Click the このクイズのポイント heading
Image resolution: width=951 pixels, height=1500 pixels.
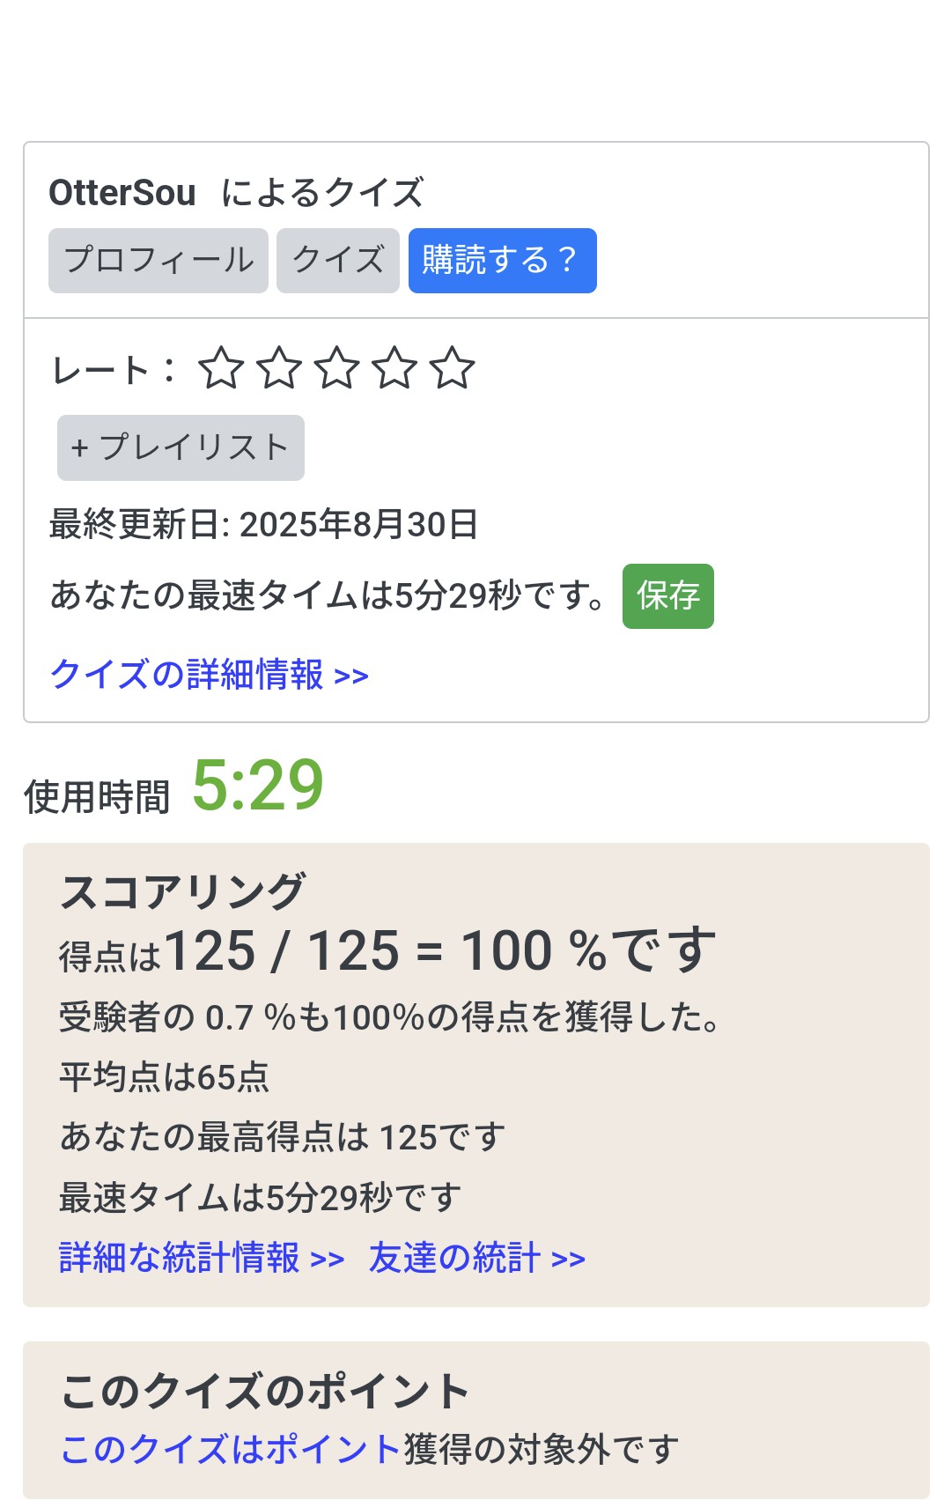[x=264, y=1392]
